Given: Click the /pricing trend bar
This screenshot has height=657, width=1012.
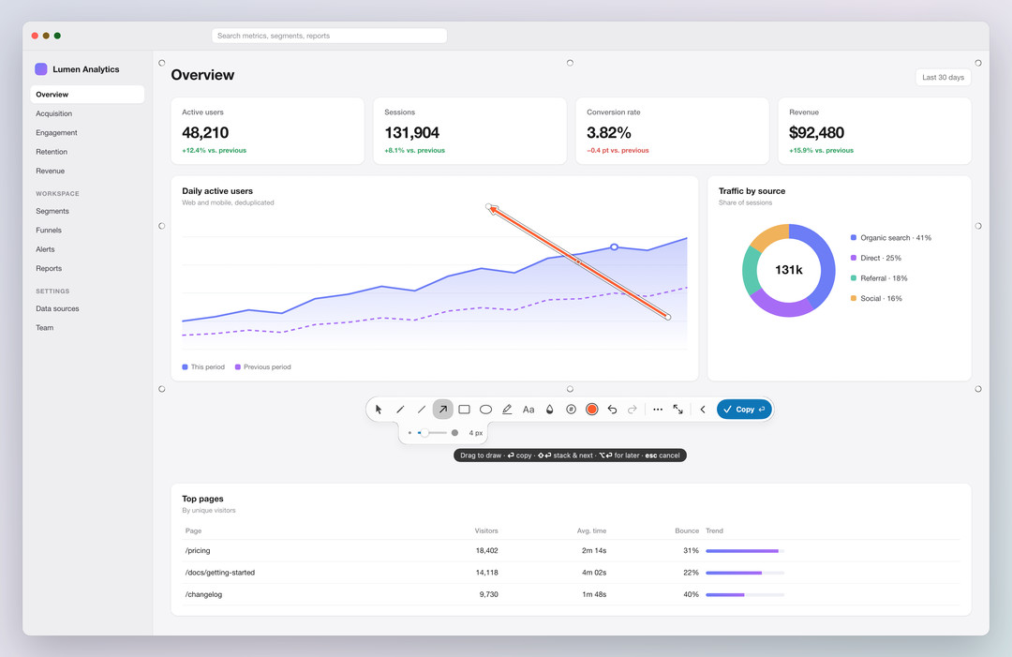Looking at the screenshot, I should click(x=745, y=551).
